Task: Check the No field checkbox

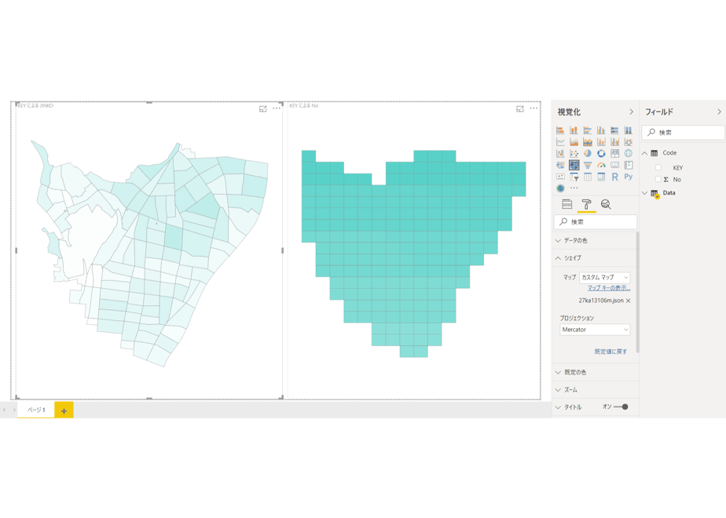Action: coord(658,180)
